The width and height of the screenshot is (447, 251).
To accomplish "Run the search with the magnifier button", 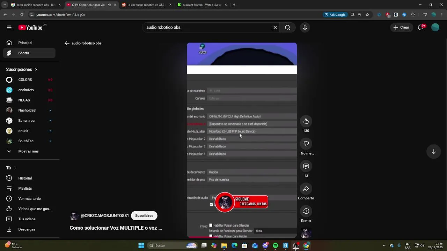I will (x=287, y=28).
